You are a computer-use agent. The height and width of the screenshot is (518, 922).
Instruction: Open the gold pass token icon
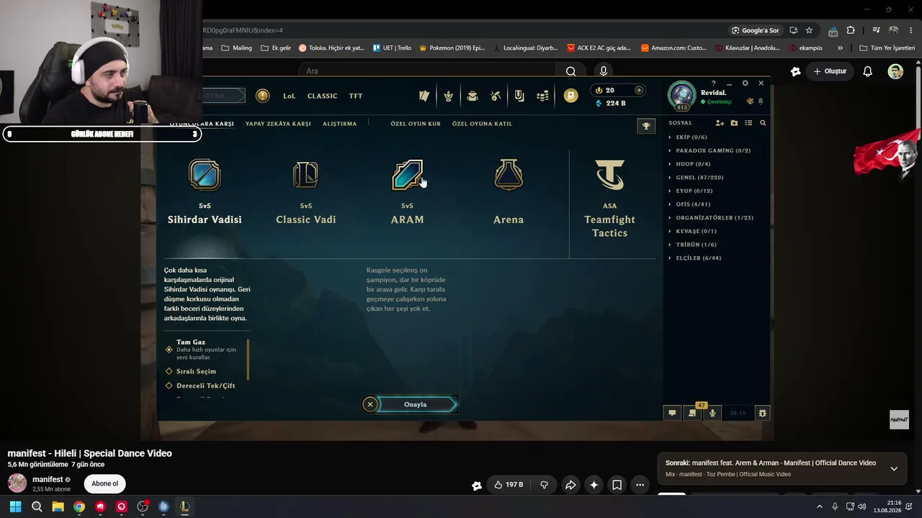coord(571,96)
